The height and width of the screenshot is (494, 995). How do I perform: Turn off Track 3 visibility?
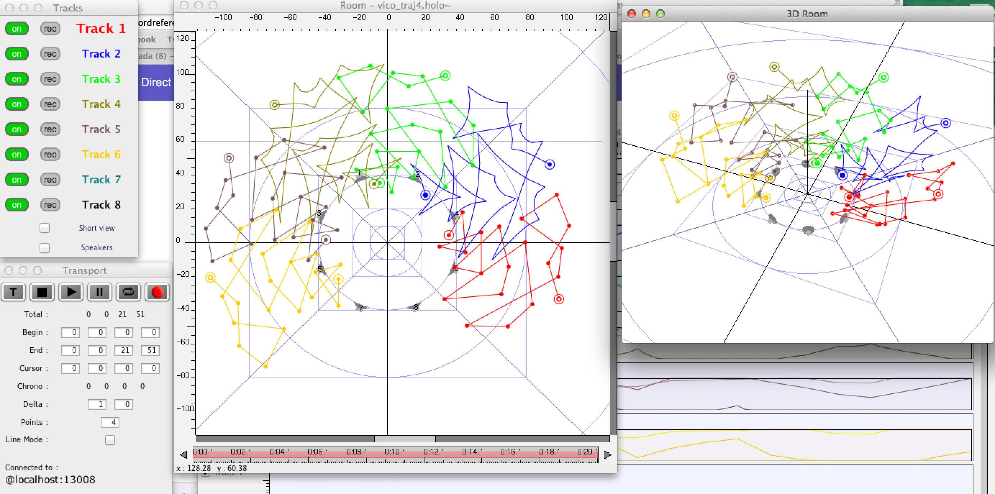(17, 79)
